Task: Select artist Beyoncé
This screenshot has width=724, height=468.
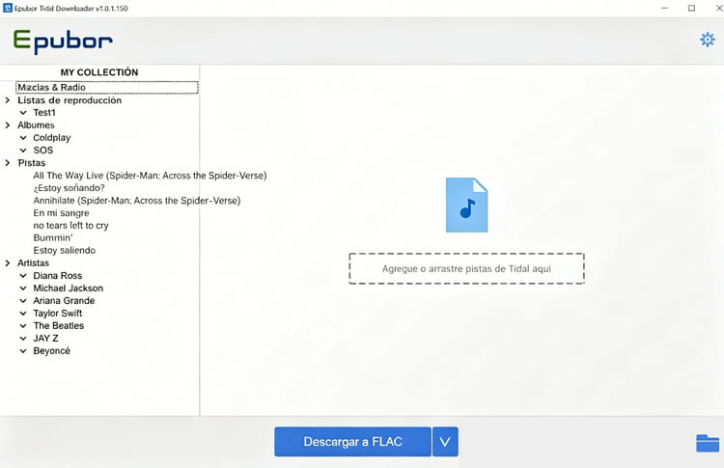Action: coord(52,351)
